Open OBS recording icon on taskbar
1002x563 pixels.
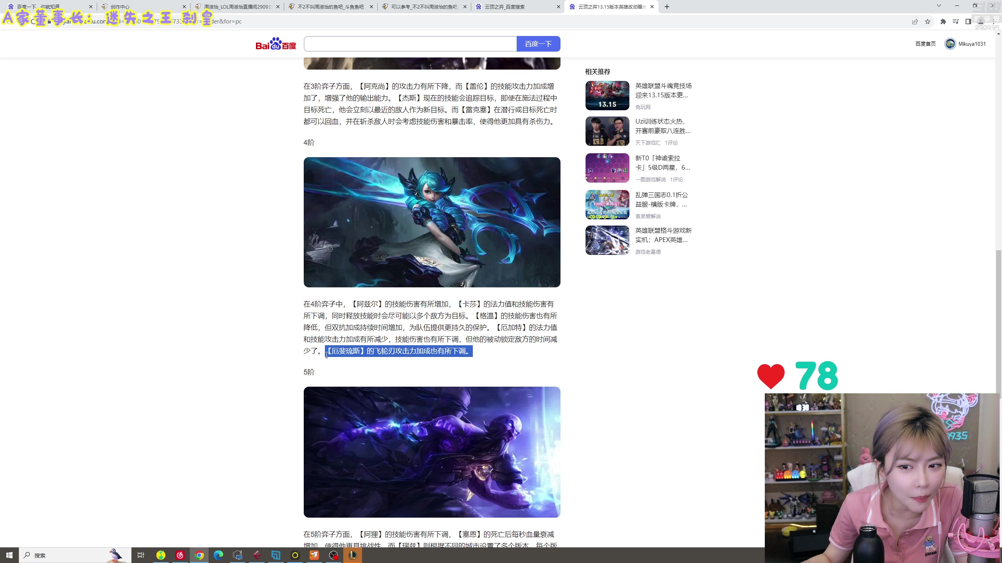point(333,555)
